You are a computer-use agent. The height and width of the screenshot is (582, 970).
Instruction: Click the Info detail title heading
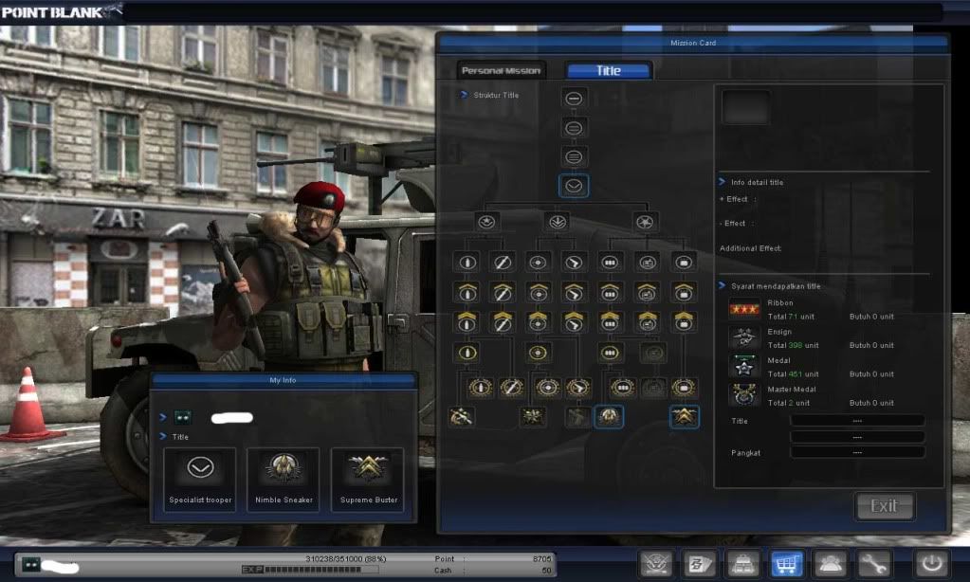click(758, 182)
